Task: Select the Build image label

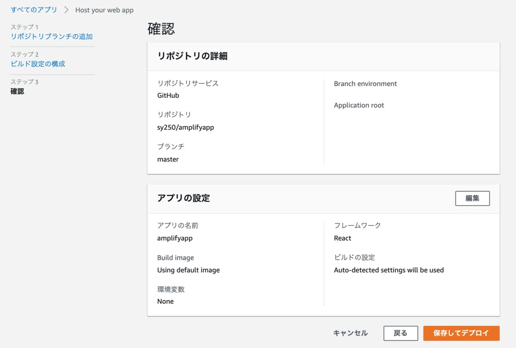Action: 175,258
